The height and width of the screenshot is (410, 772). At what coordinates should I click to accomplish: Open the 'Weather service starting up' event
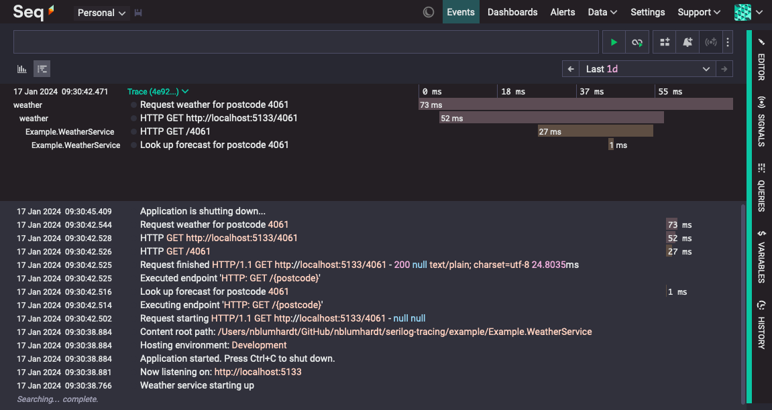pyautogui.click(x=197, y=385)
